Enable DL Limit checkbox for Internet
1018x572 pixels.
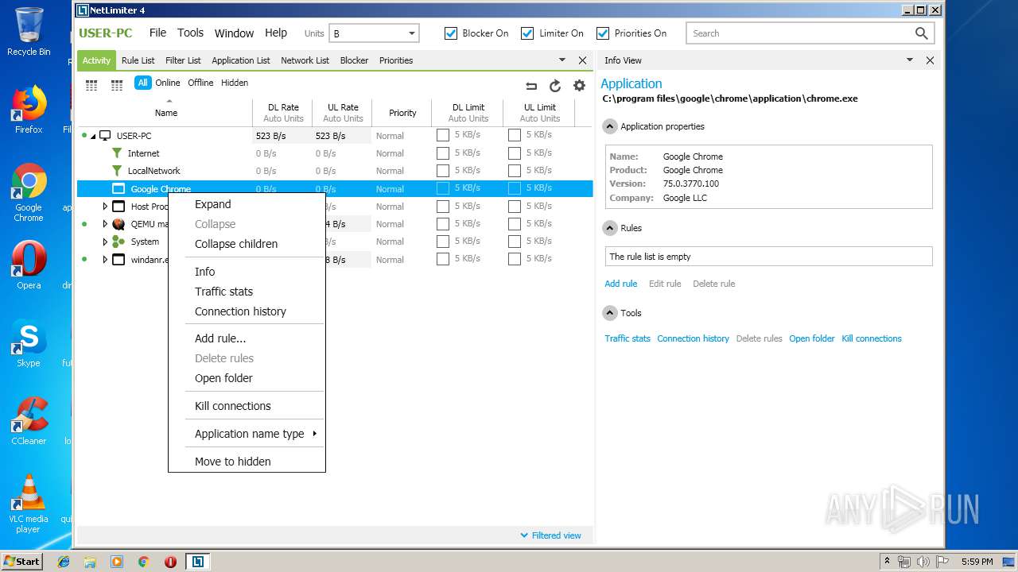pyautogui.click(x=443, y=153)
